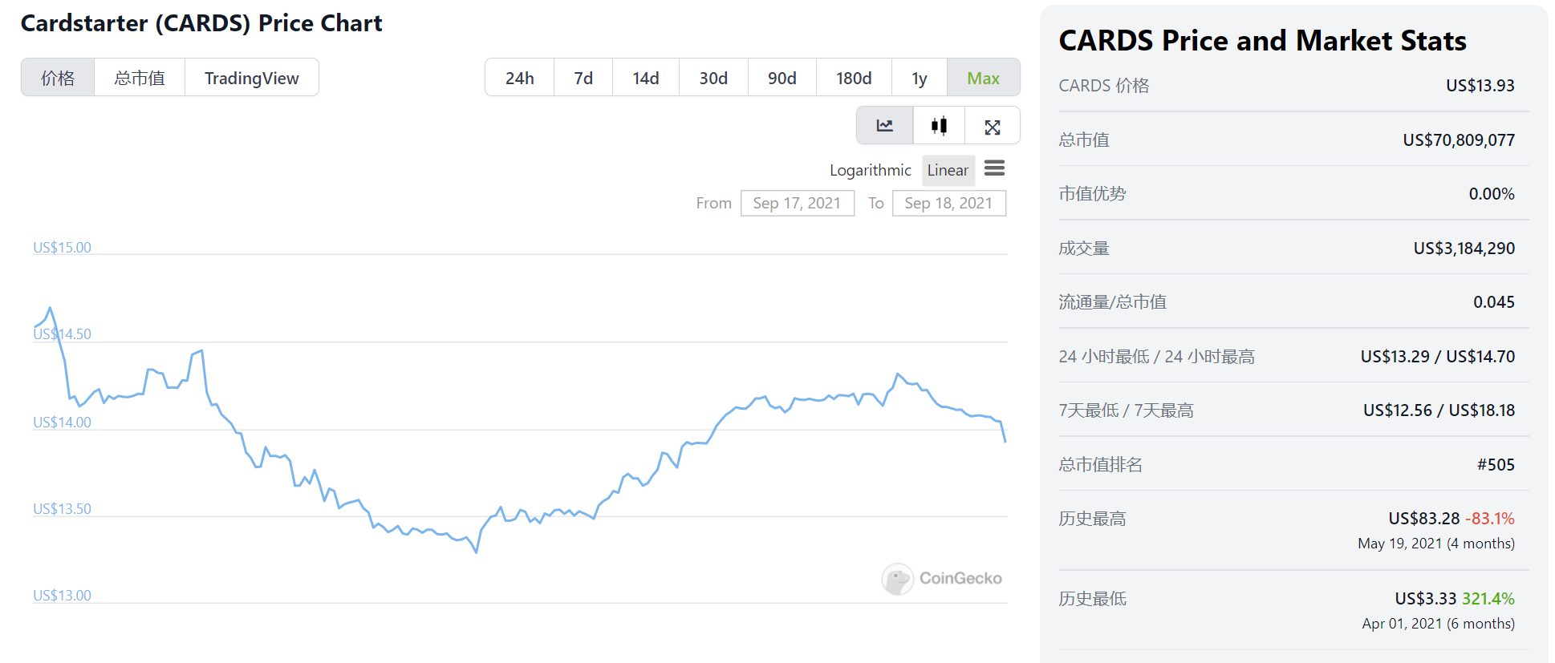The height and width of the screenshot is (663, 1555).
Task: Toggle Logarithmic scale
Action: pyautogui.click(x=870, y=170)
